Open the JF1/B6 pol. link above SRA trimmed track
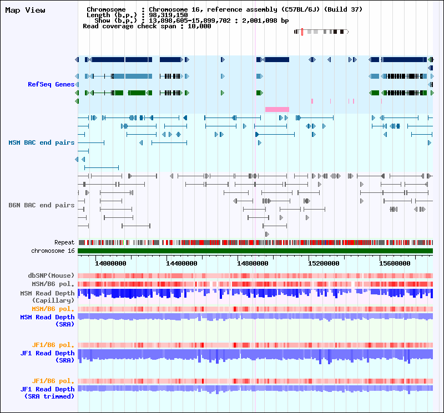Screen dimensions: 444x413 (53, 381)
